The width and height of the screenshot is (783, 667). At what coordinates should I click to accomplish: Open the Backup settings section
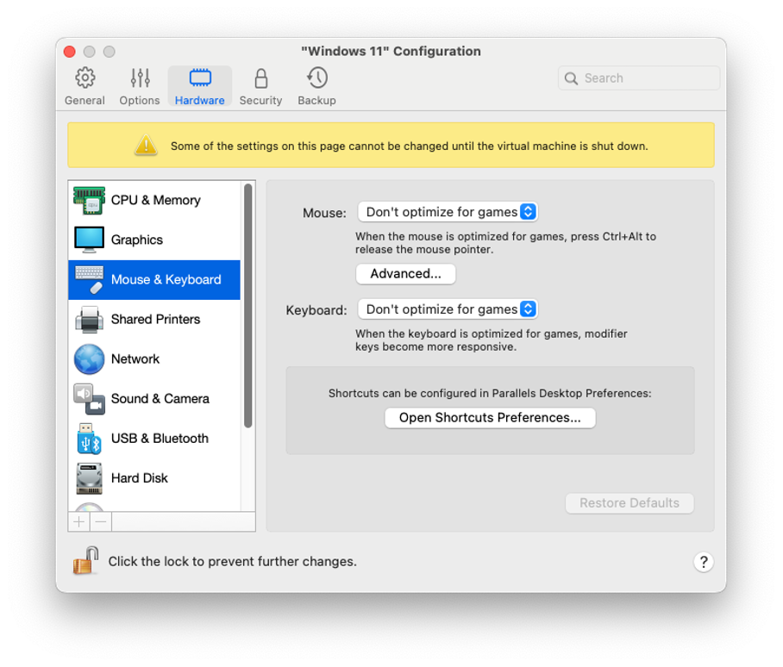[x=316, y=85]
